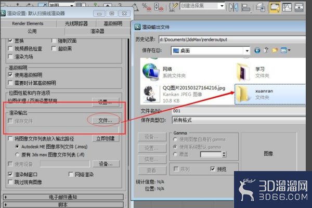
Task: Switch to the 高级照明 tab
Action: (x=113, y=23)
